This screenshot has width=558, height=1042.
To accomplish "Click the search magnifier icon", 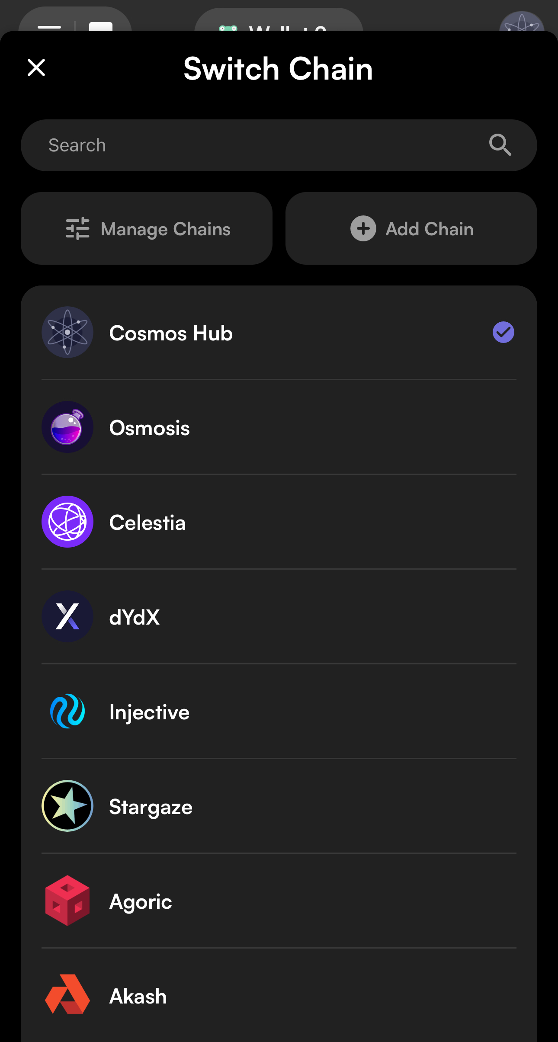I will [x=500, y=145].
